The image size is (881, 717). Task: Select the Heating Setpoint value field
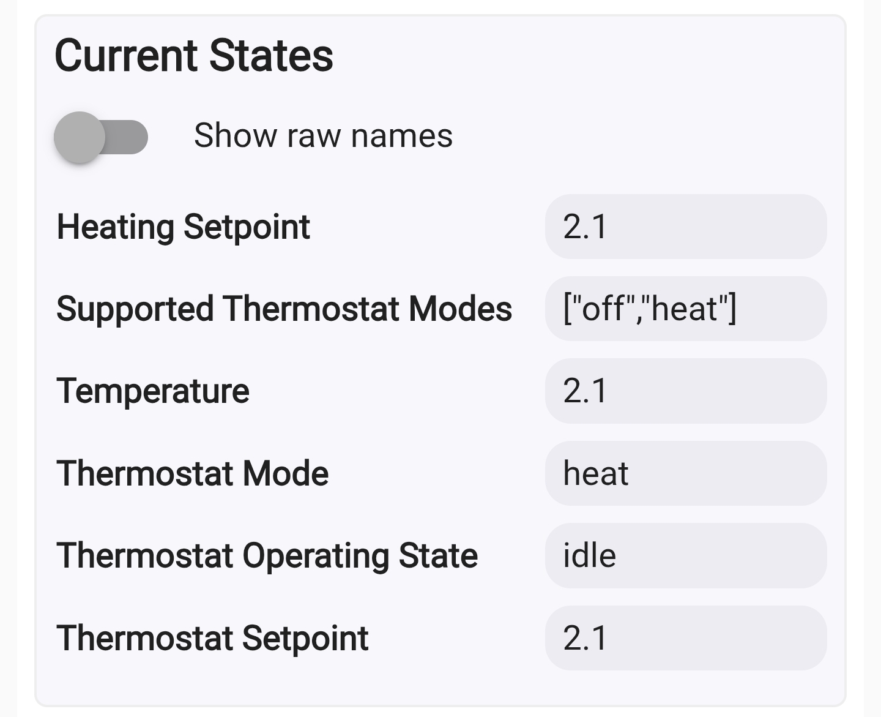click(x=685, y=227)
